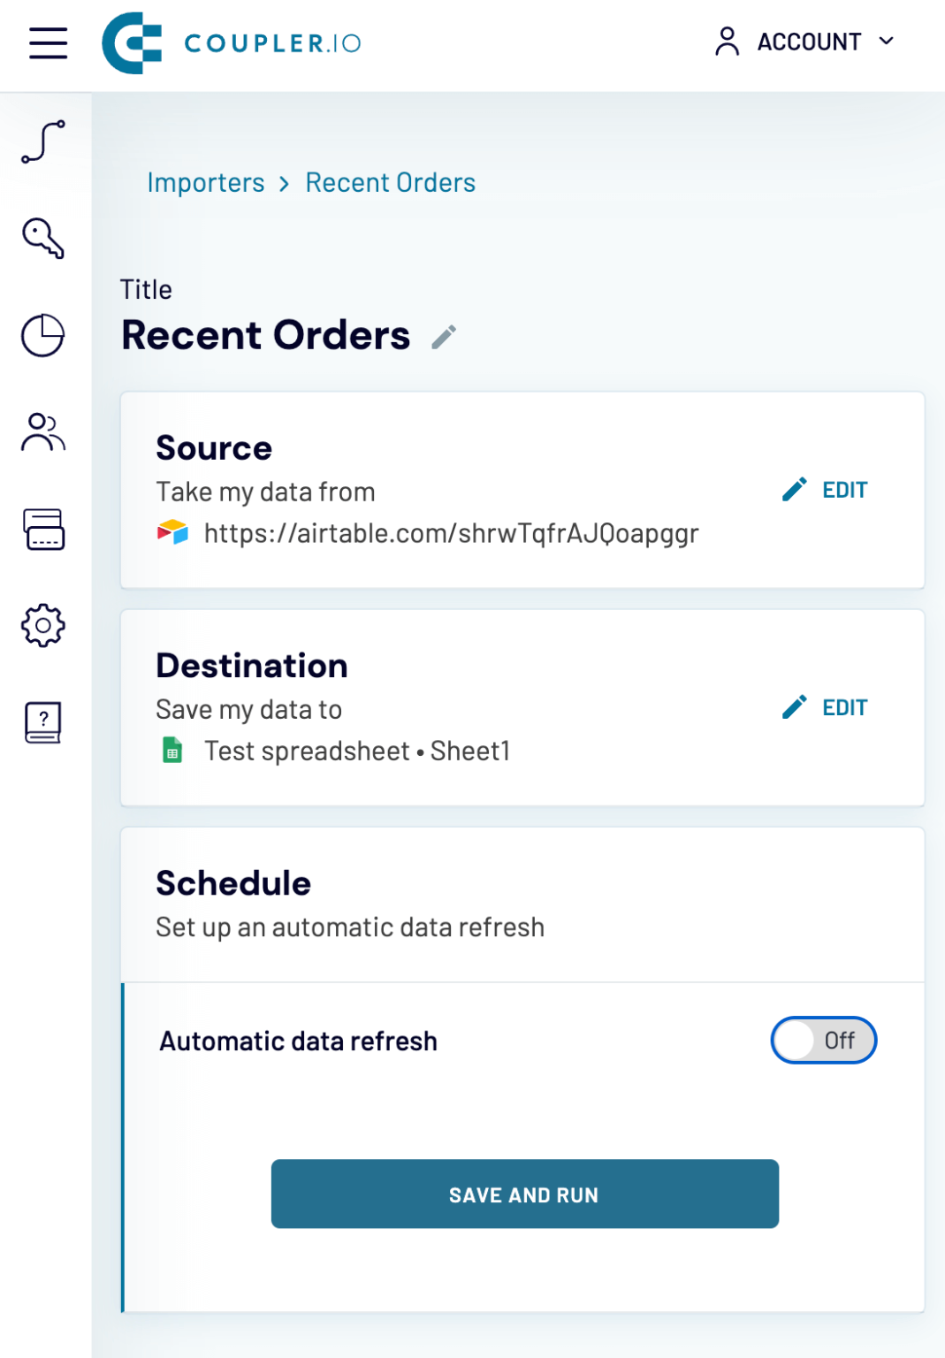Click the Coupler.io logo
The width and height of the screenshot is (945, 1358).
tap(232, 42)
